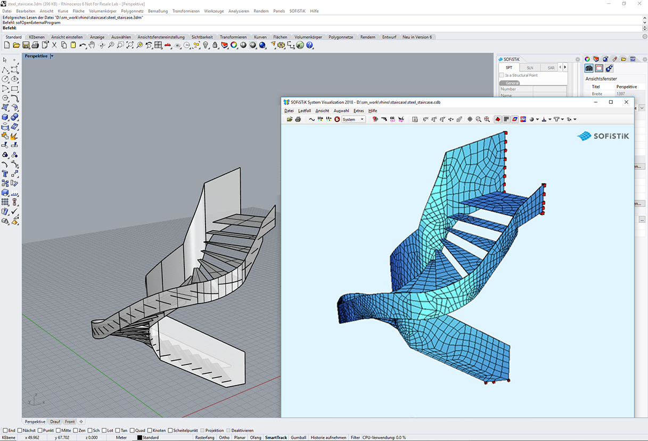The image size is (648, 441).
Task: Cut selection with the scissors icon
Action: pyautogui.click(x=54, y=45)
